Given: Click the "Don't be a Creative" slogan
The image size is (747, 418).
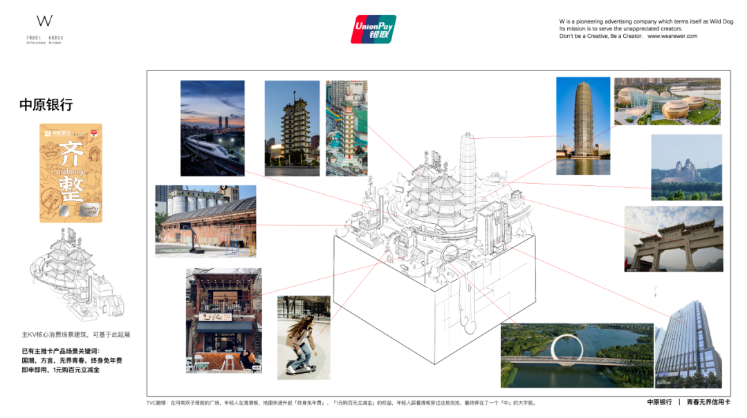Looking at the screenshot, I should click(601, 36).
